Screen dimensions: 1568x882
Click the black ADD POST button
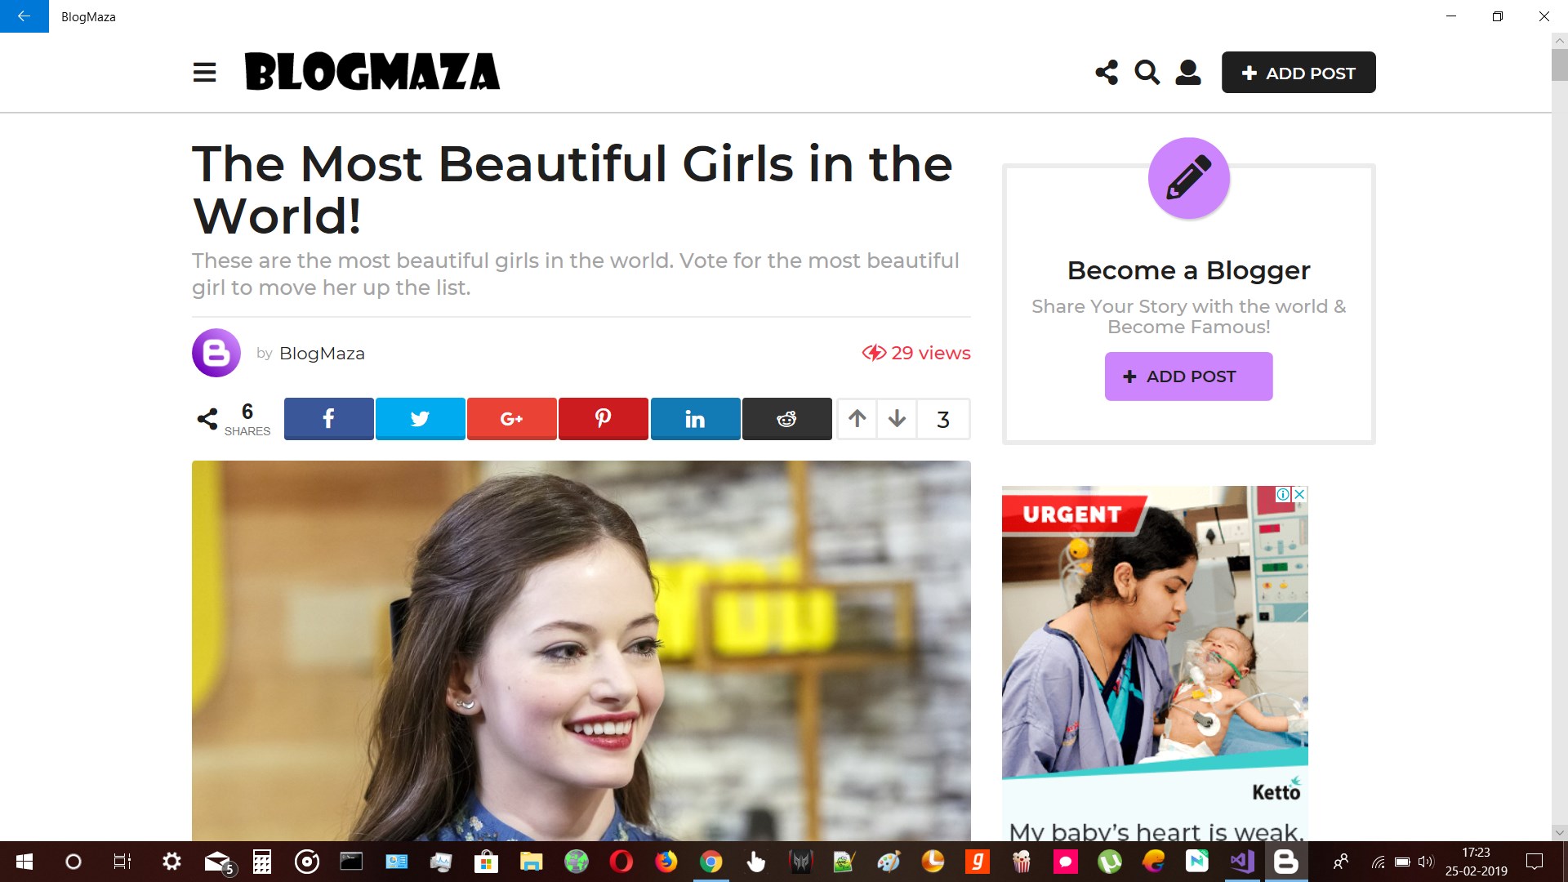(1298, 73)
